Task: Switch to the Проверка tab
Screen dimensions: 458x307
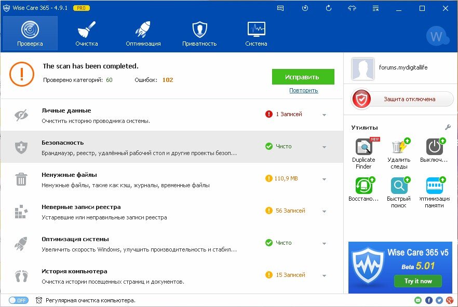Action: [30, 33]
